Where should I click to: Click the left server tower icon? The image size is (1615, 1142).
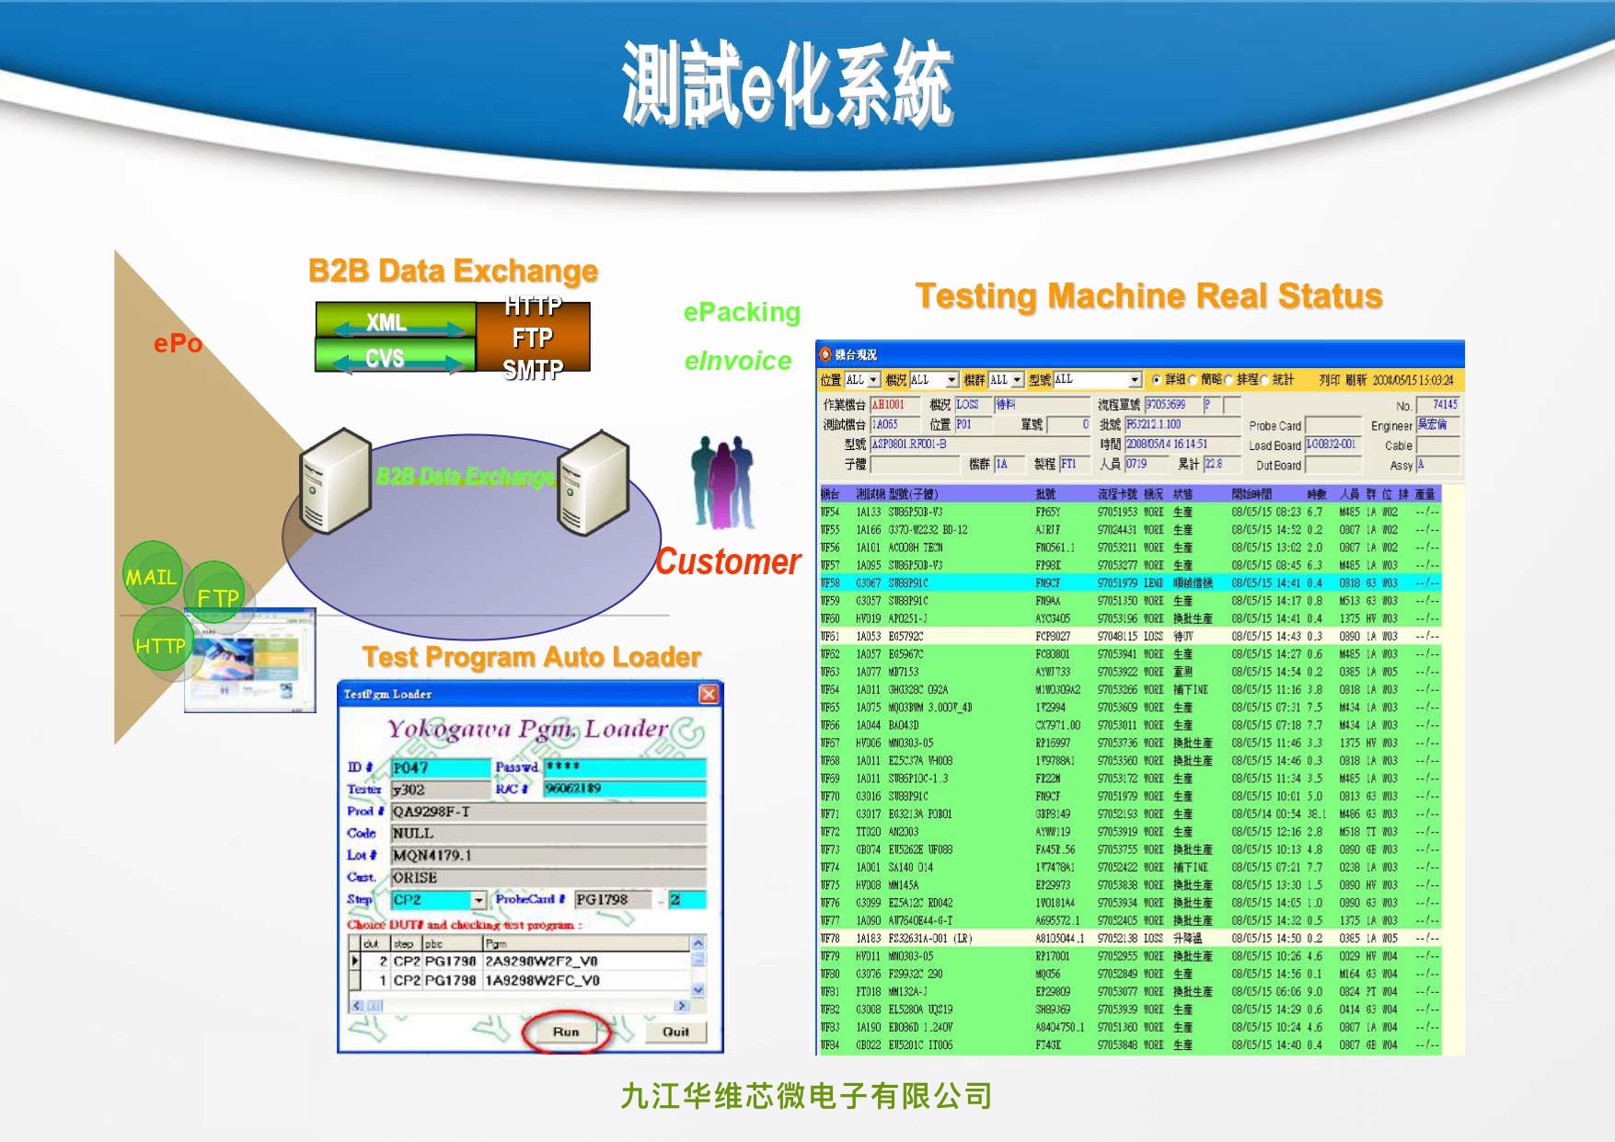click(x=334, y=480)
